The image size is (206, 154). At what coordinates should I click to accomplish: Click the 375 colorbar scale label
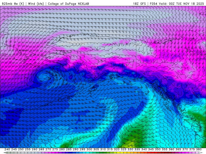[x=192, y=149]
